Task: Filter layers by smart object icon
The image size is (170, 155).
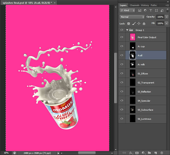Action: pos(162,10)
